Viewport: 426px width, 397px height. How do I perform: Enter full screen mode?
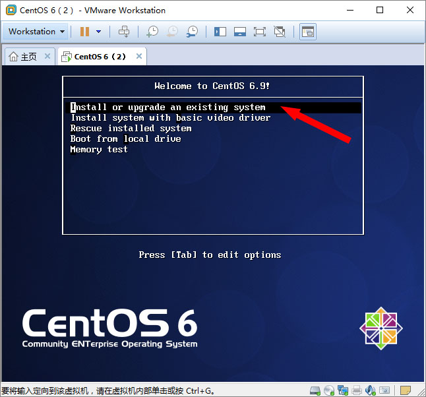pos(260,31)
